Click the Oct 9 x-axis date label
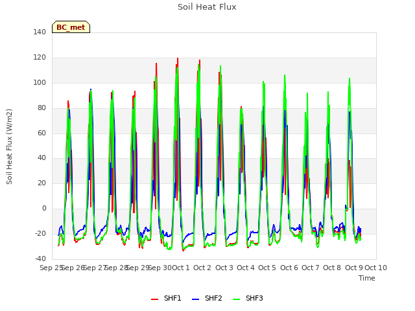The height and width of the screenshot is (311, 415). click(354, 268)
